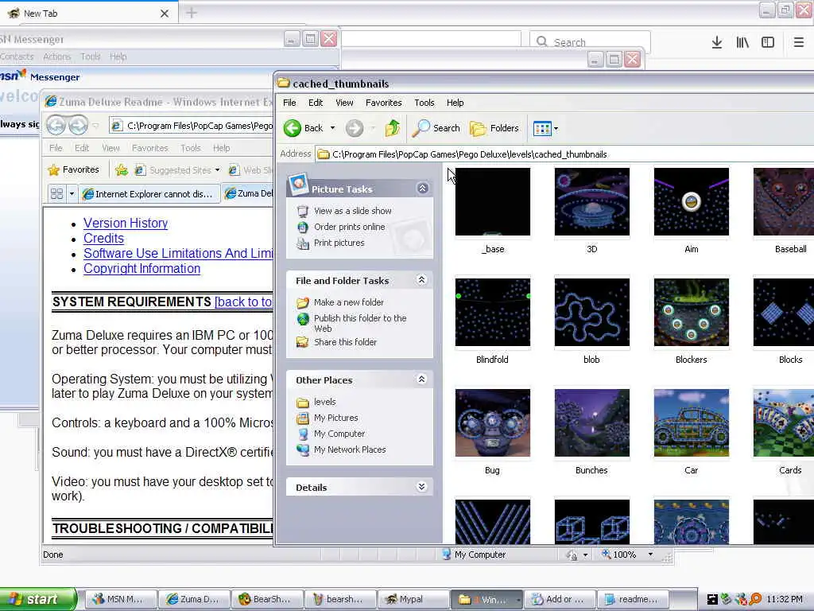Click the Firefox search box

click(591, 41)
